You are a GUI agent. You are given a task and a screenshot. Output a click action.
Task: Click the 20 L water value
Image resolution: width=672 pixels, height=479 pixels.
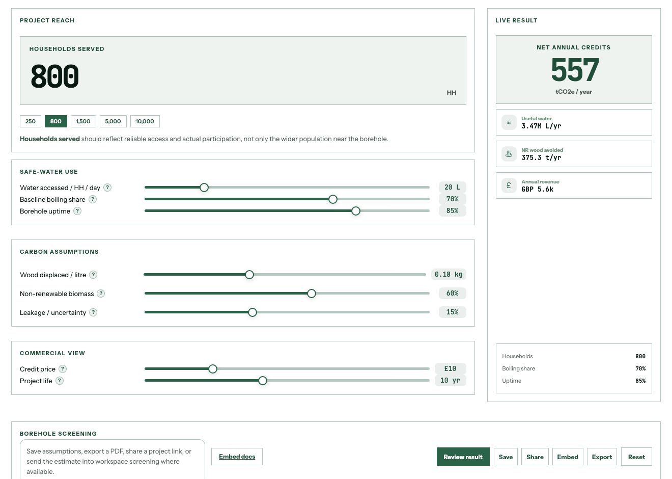453,188
